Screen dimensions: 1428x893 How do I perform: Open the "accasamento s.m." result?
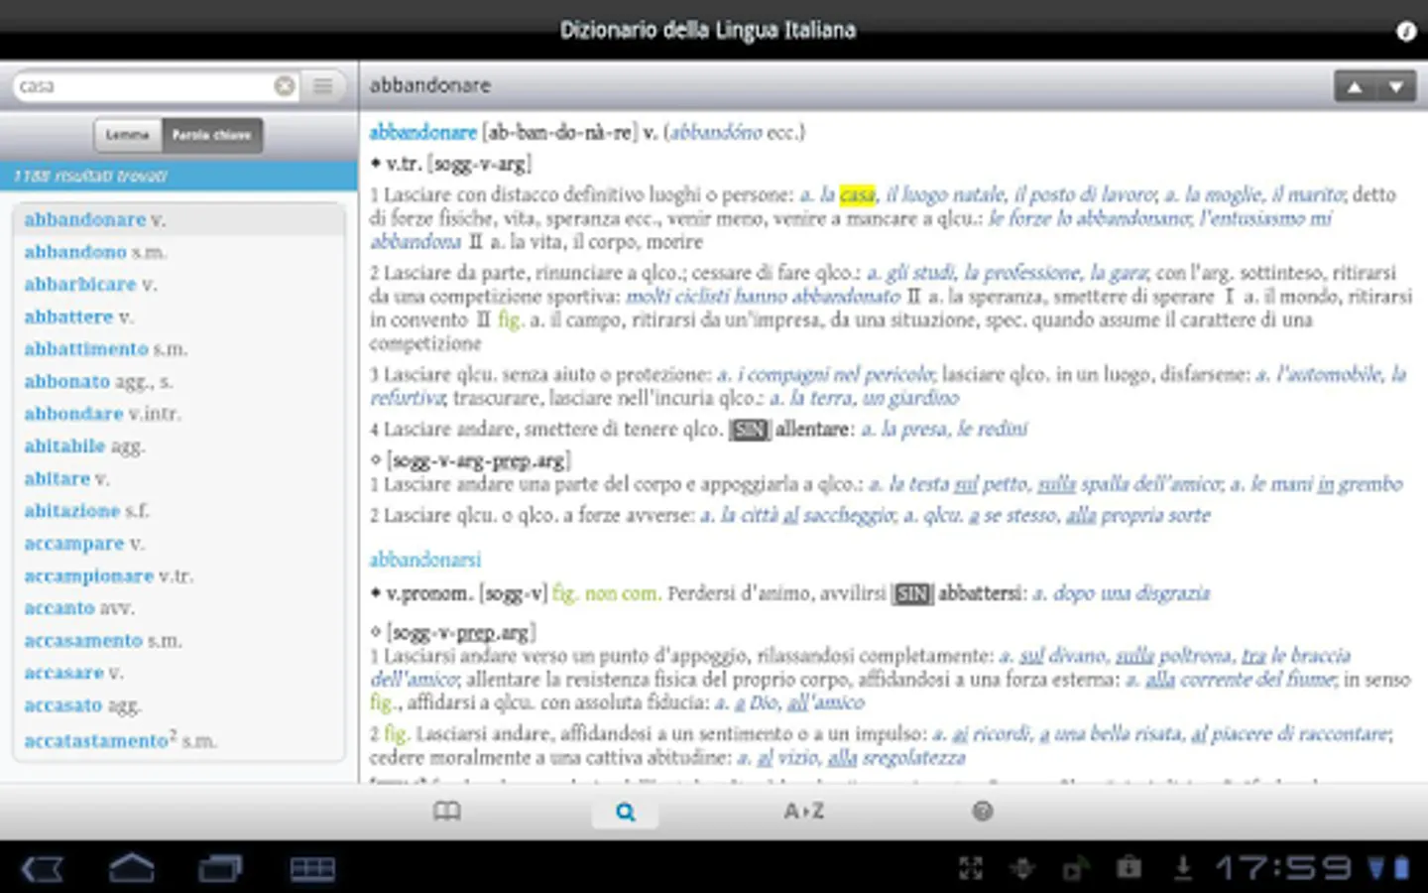point(178,640)
